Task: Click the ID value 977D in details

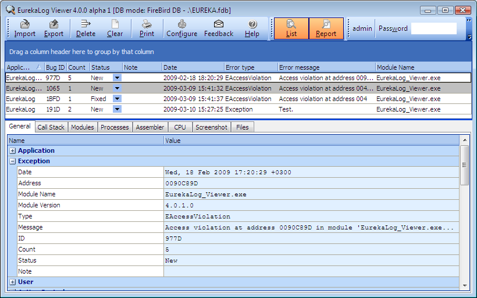Action: [173, 239]
